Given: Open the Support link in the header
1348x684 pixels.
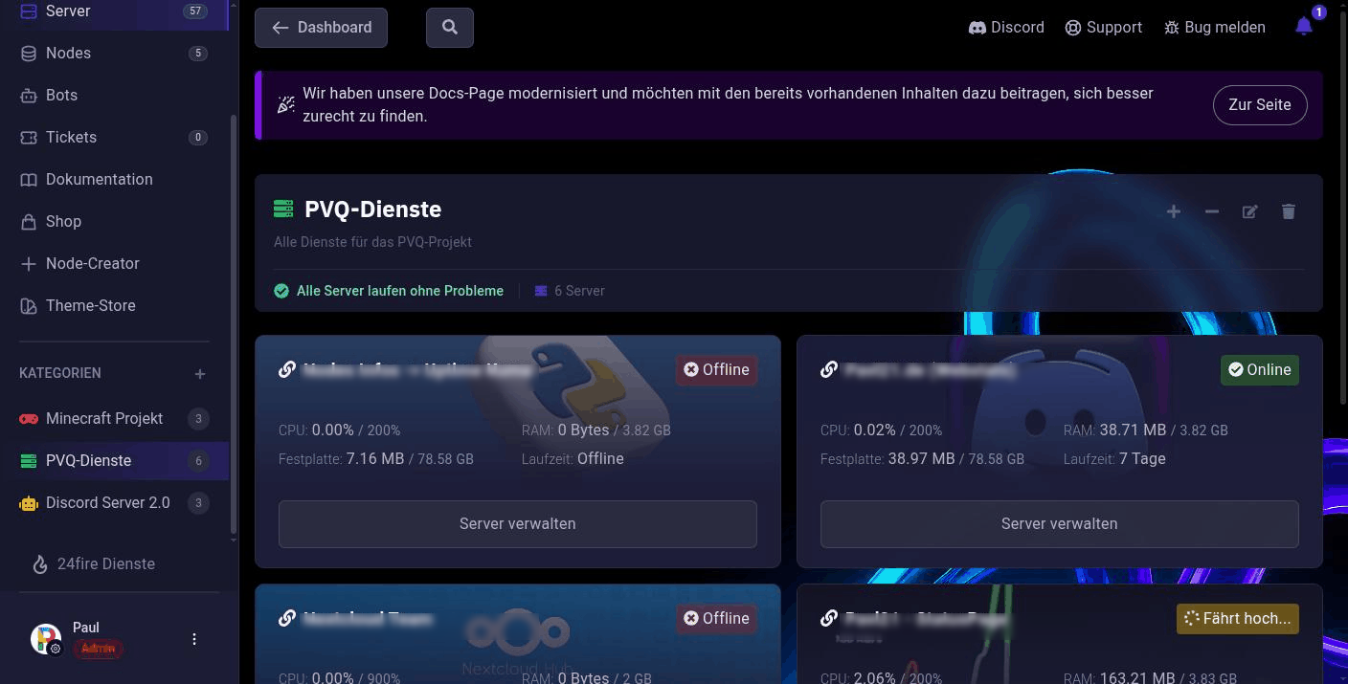Looking at the screenshot, I should click(x=1104, y=28).
